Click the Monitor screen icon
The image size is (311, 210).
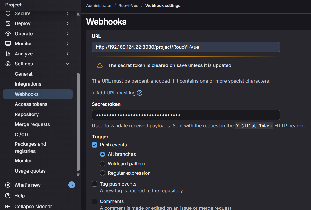(x=8, y=44)
